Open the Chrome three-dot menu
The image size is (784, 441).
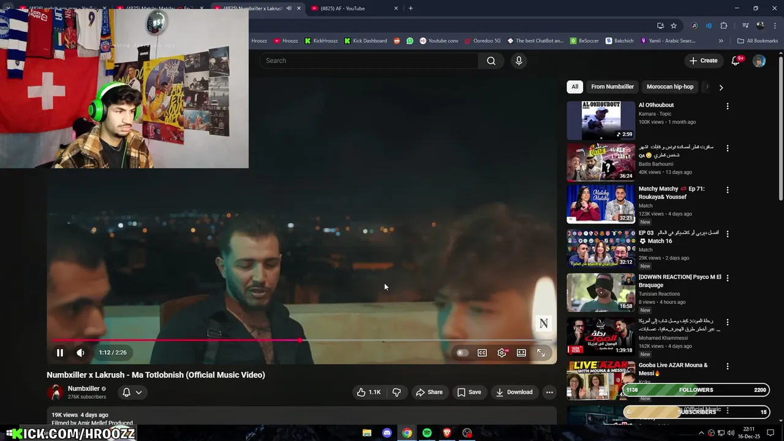pos(774,26)
